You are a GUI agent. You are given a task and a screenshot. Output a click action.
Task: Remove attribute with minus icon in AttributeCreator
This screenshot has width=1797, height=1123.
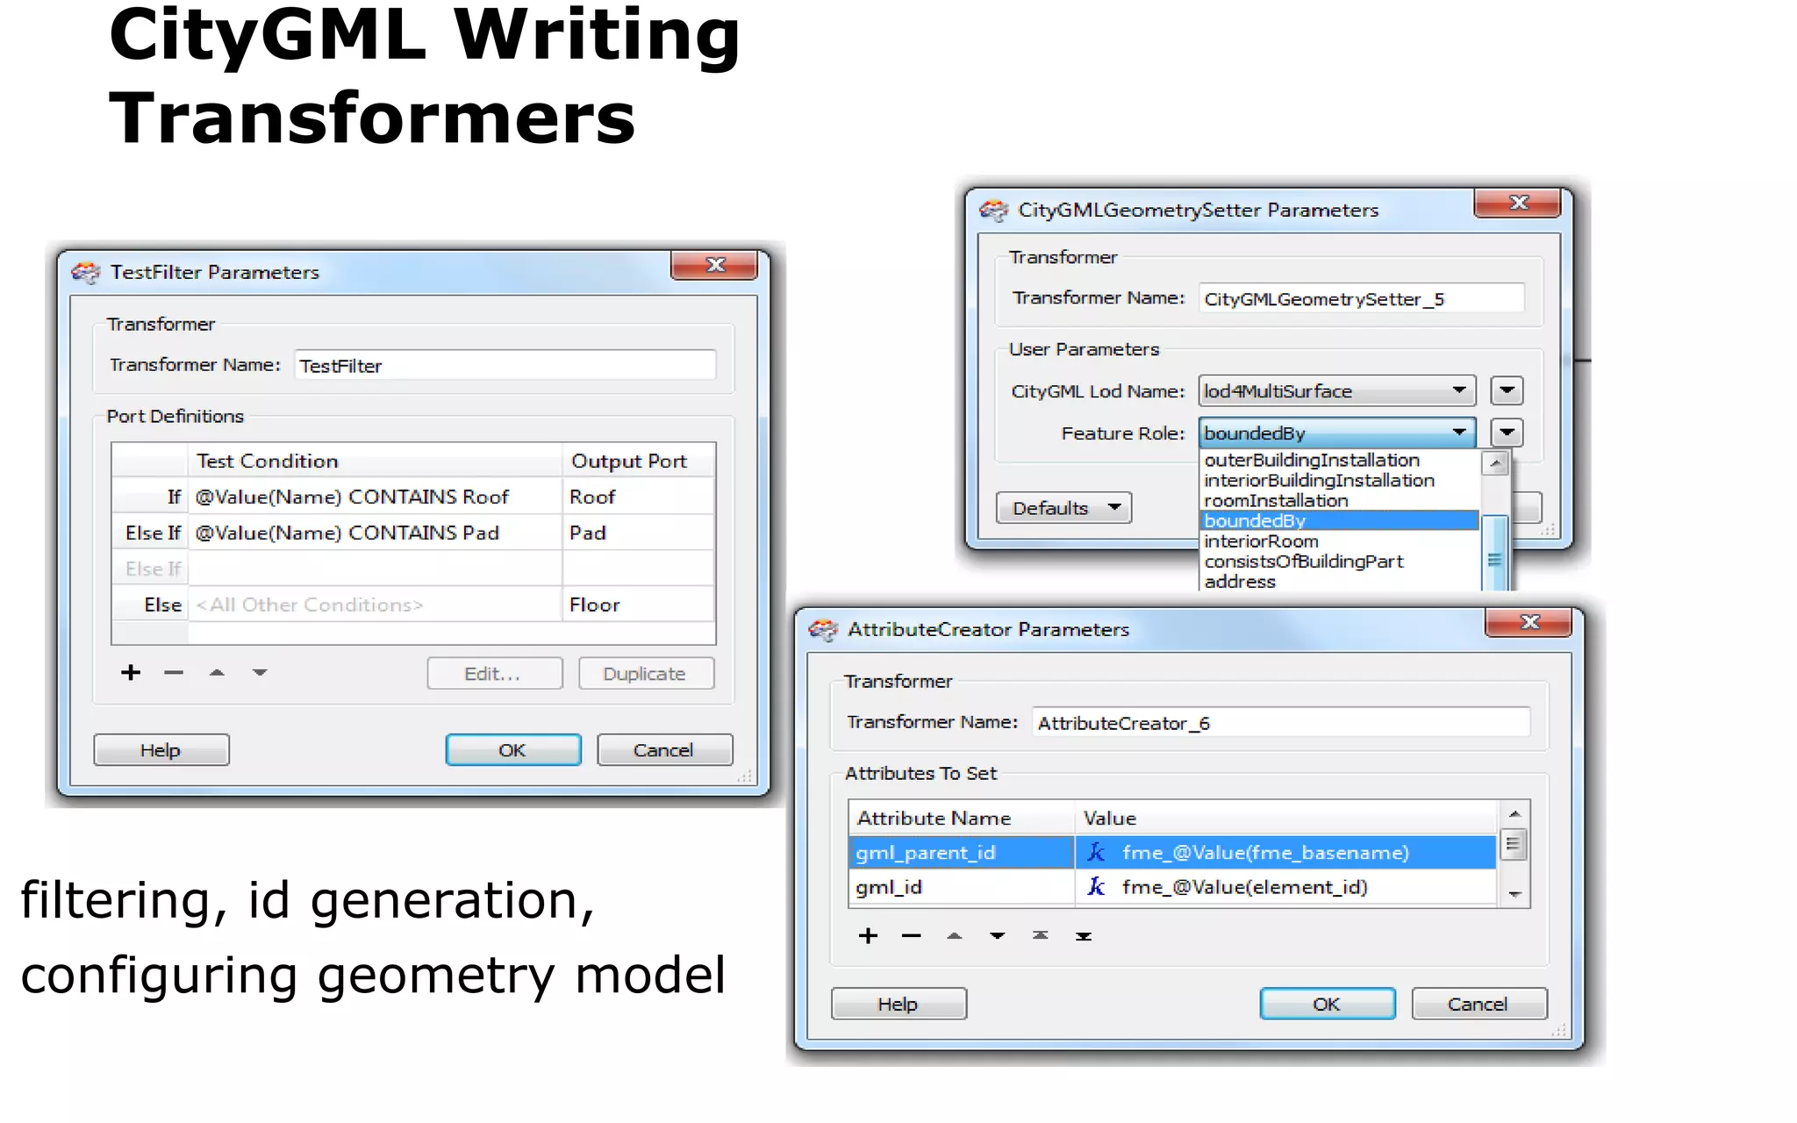coord(911,936)
